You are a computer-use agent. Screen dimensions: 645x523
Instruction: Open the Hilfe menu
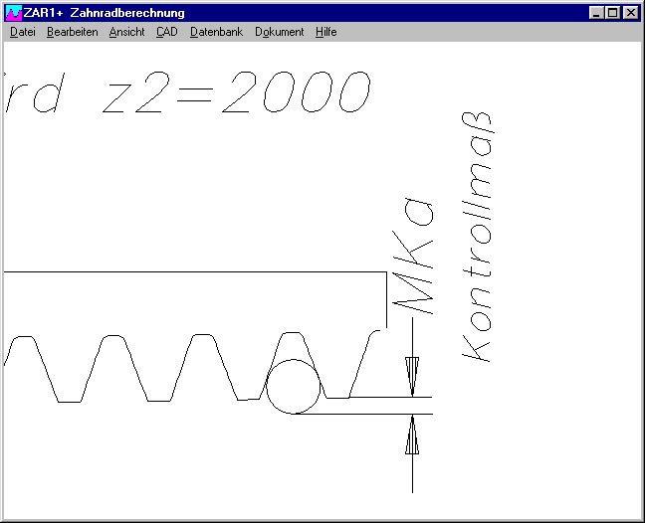[326, 32]
